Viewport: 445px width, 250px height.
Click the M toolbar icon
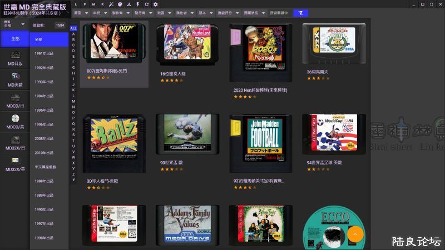click(x=93, y=4)
